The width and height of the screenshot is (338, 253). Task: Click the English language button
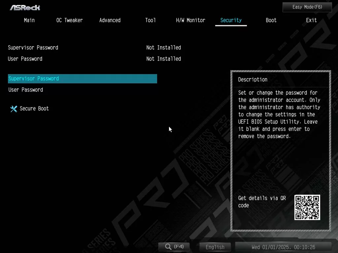tap(215, 247)
